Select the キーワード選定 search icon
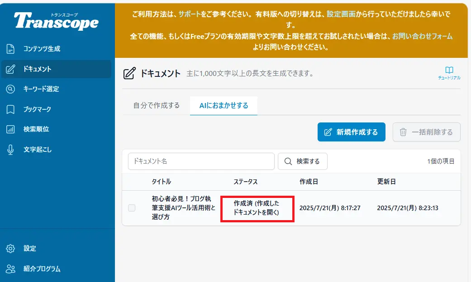The width and height of the screenshot is (471, 282). pos(10,89)
